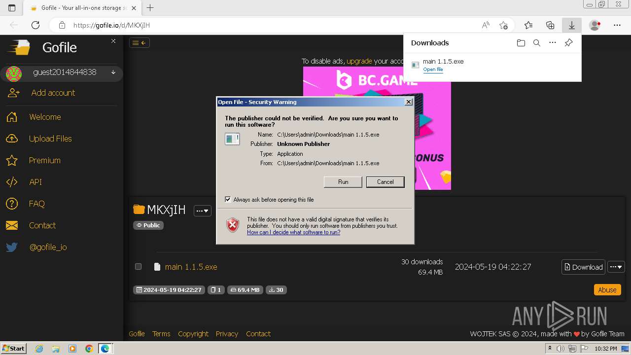Open the Collections icon
Screen dimensions: 631x355
tap(550, 25)
